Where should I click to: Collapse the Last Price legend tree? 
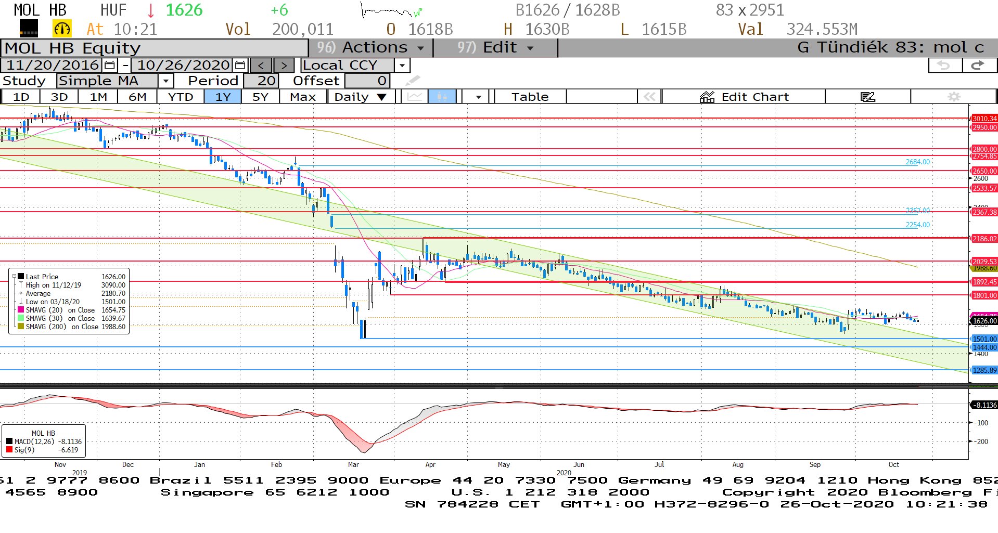[x=14, y=277]
